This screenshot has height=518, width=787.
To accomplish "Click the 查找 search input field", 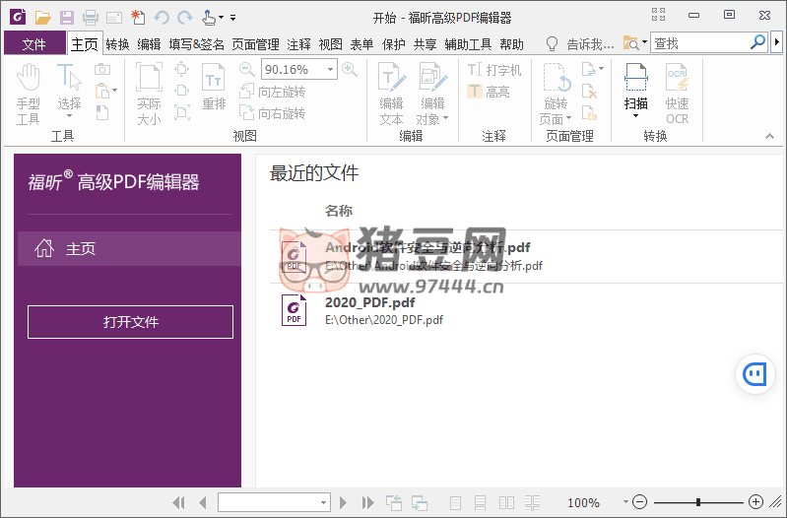I will click(x=698, y=42).
